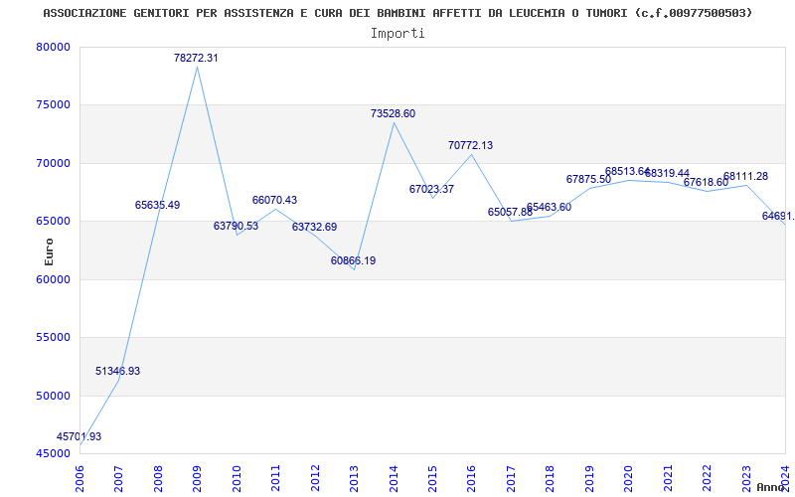Select the 80000 y-axis tick
795x497 pixels.
click(x=54, y=47)
